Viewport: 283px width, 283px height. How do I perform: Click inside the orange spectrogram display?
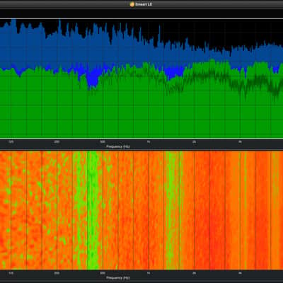coord(141,210)
